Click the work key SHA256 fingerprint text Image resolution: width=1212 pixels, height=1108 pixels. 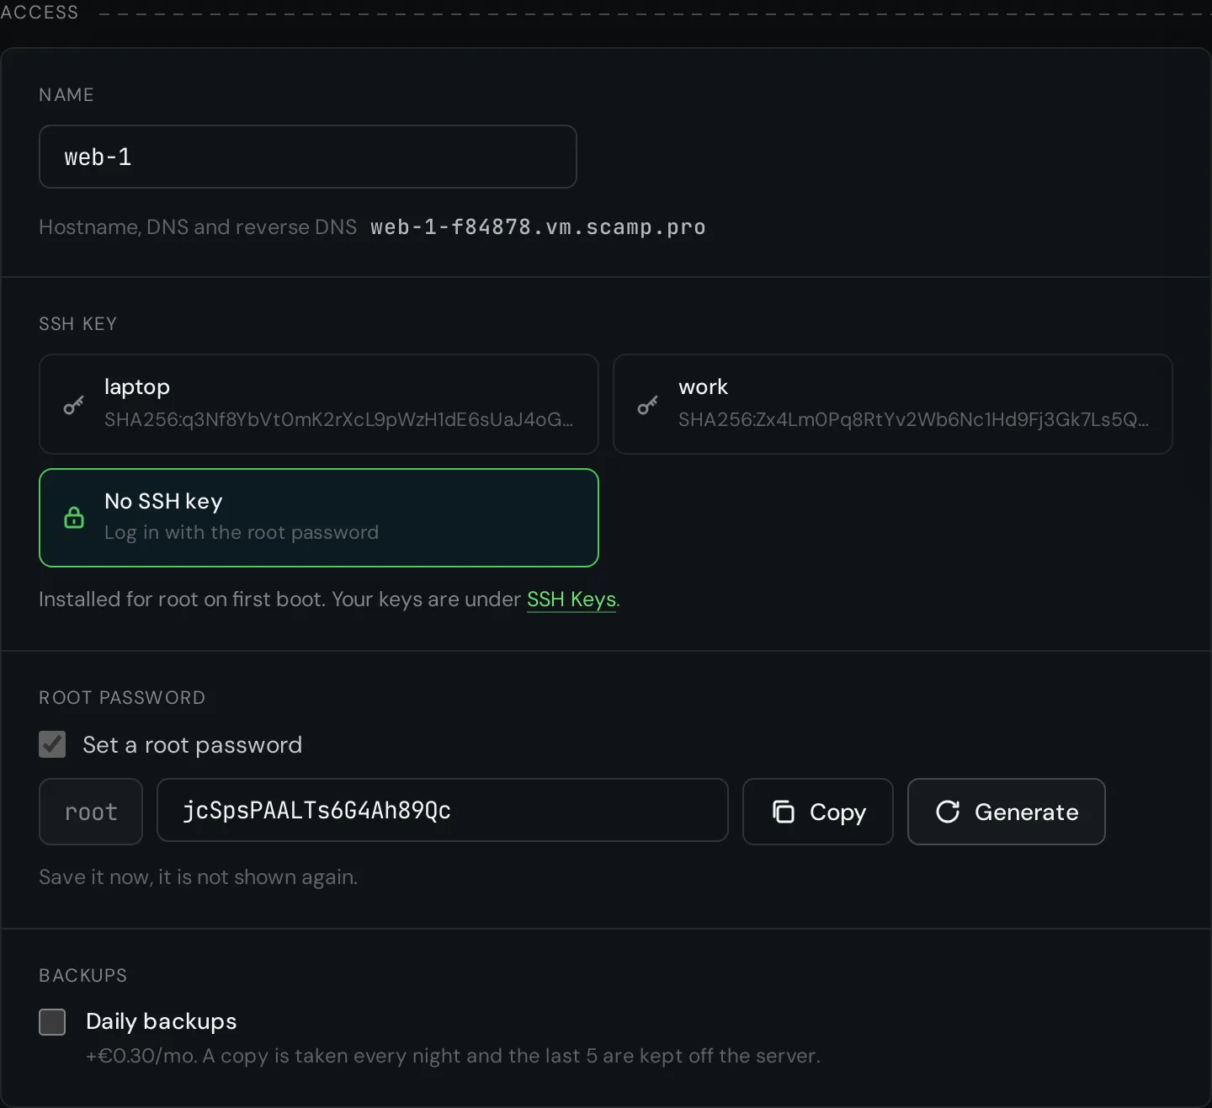pyautogui.click(x=913, y=419)
